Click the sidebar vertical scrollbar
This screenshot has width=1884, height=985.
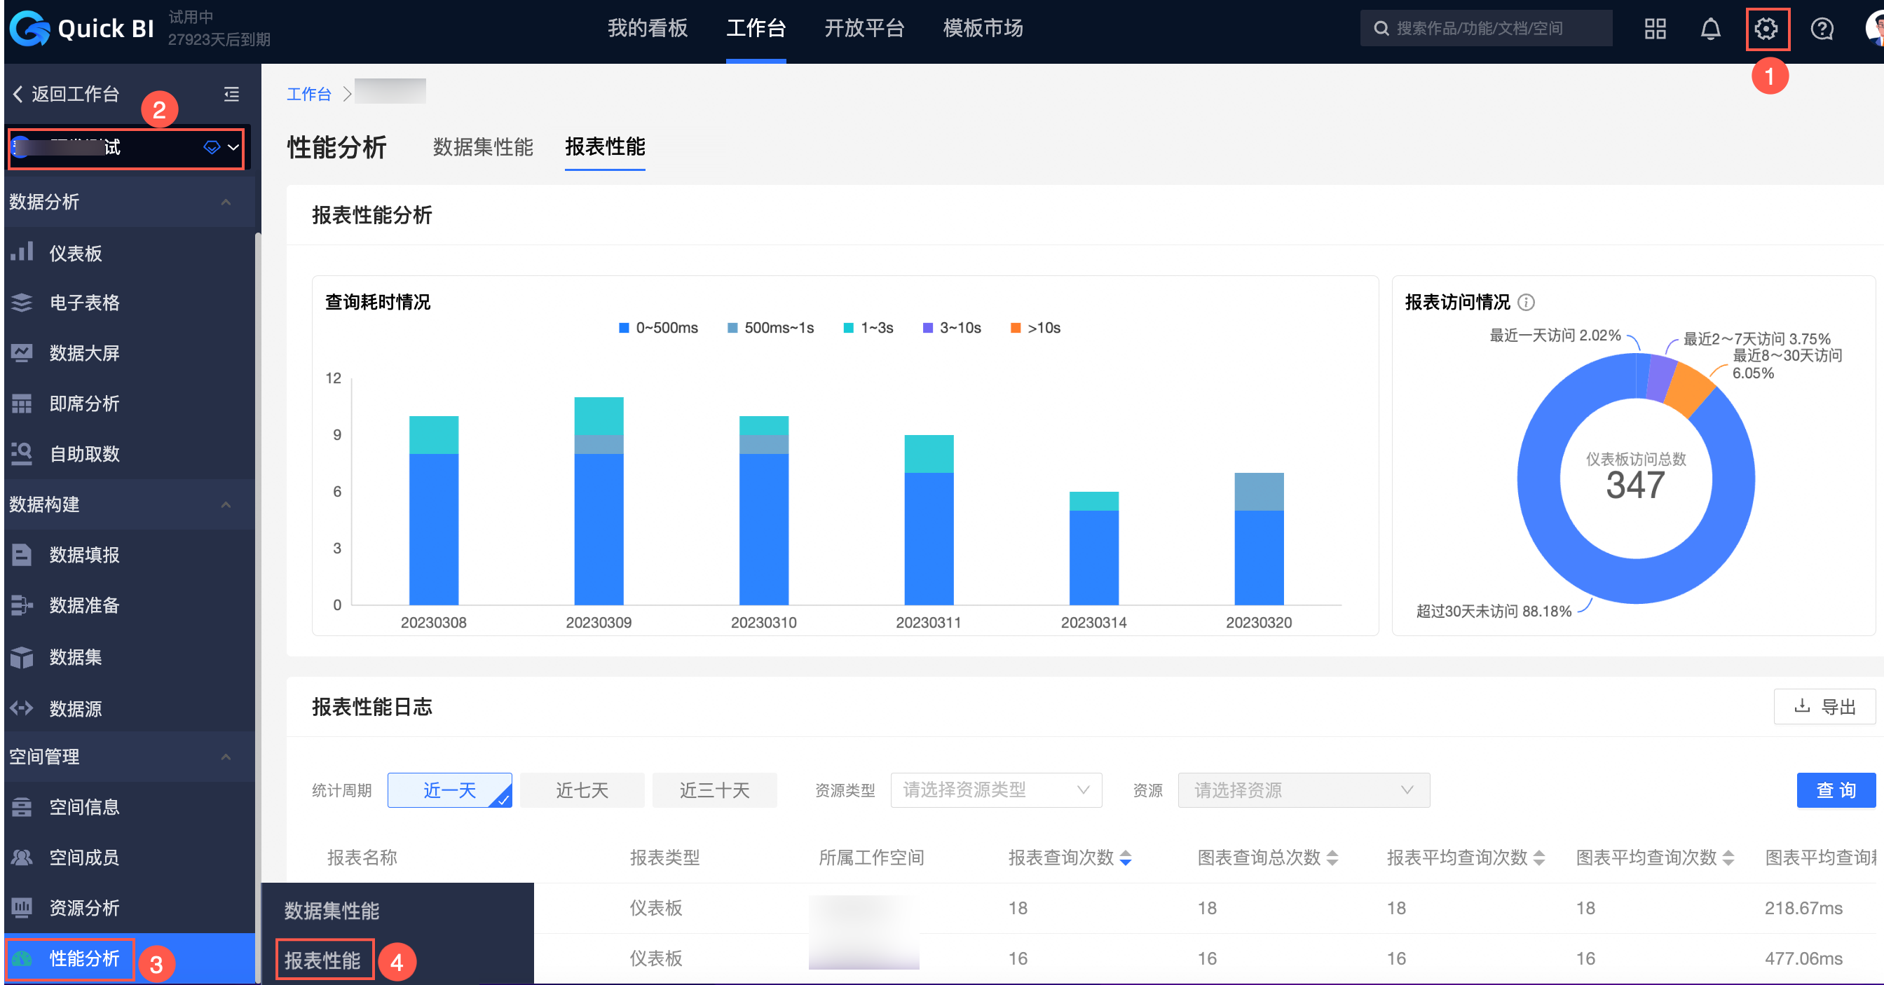[257, 607]
